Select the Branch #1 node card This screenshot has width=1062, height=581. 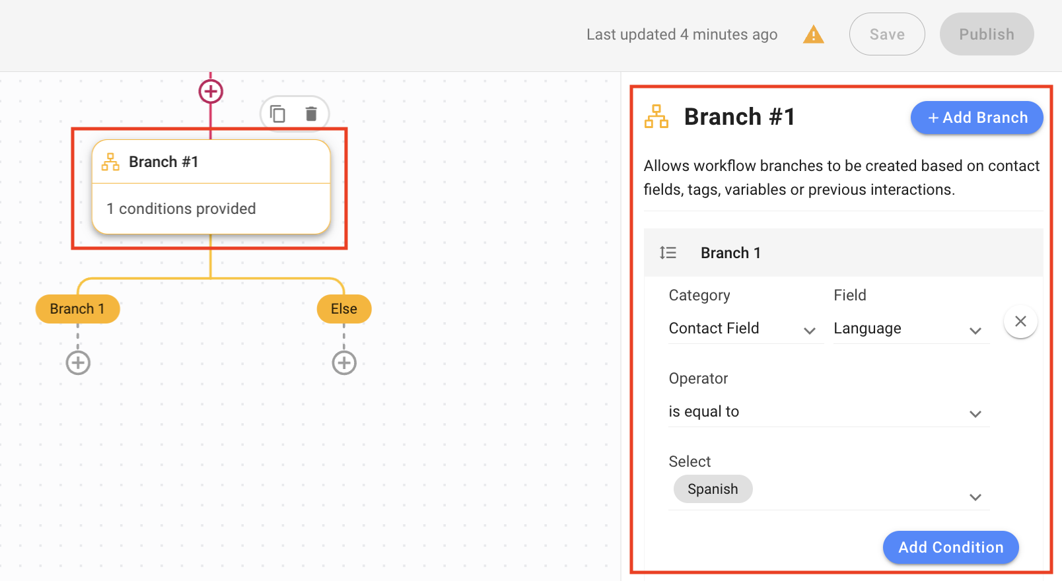211,188
